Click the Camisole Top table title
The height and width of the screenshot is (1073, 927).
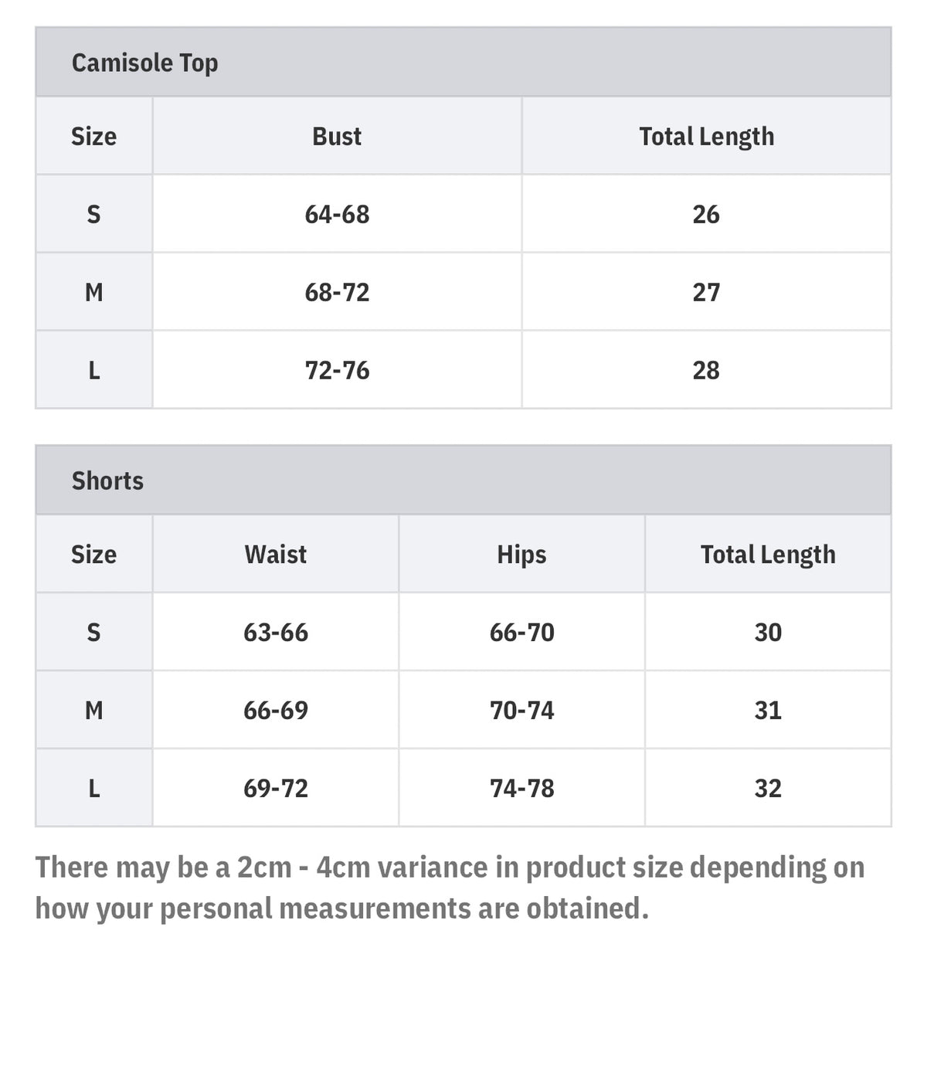tap(144, 63)
